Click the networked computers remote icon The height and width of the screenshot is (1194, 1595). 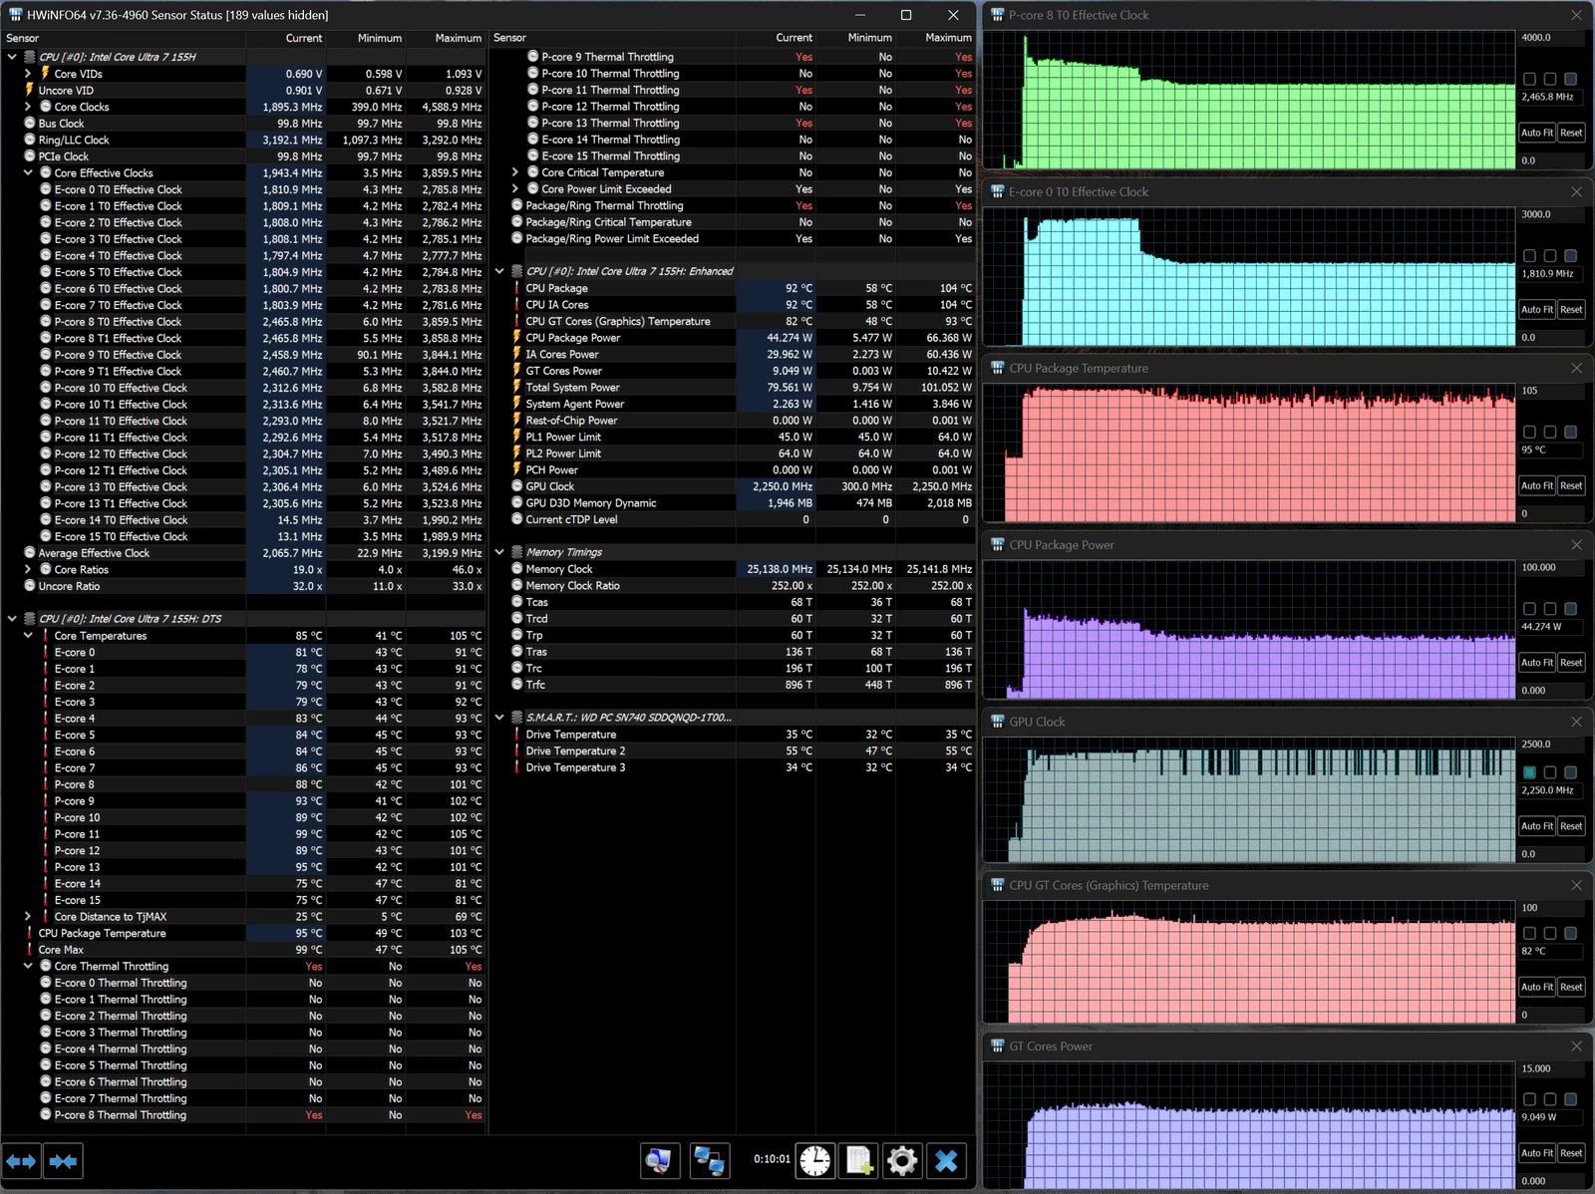coord(709,1161)
